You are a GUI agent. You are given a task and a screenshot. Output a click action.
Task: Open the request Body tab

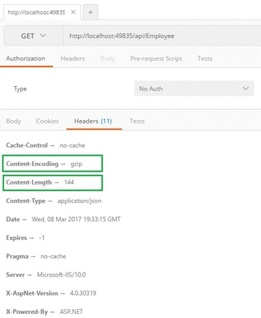[108, 58]
